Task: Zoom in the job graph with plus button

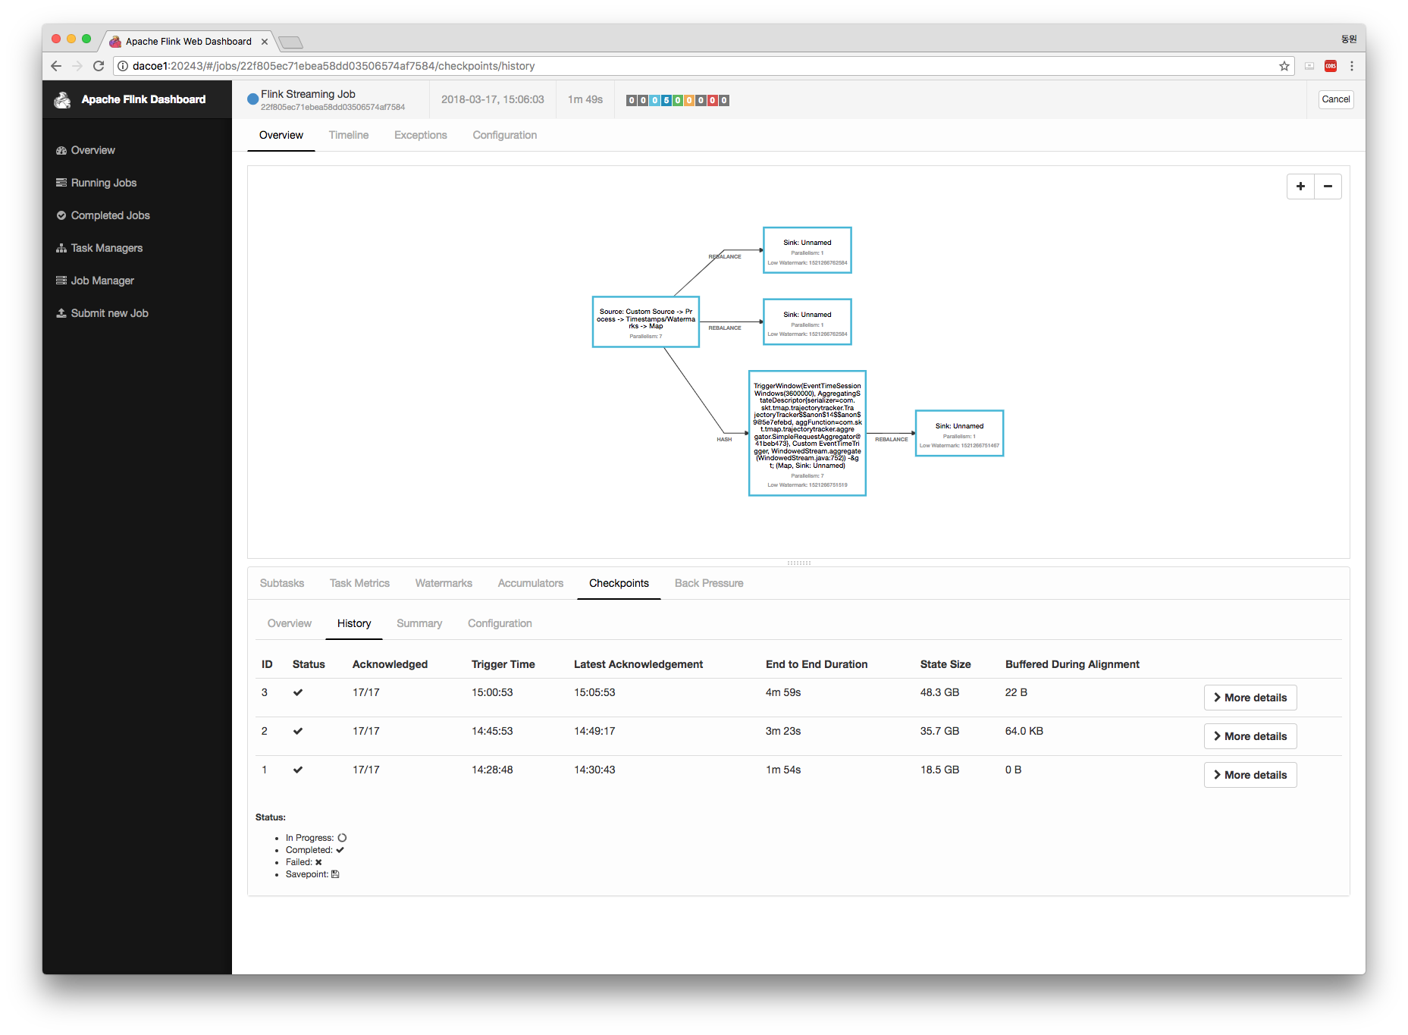Action: [1300, 187]
